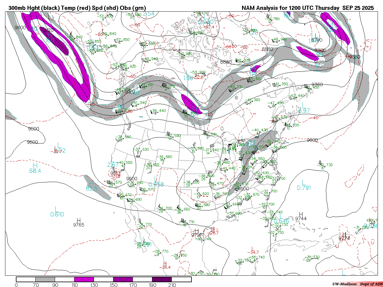The image size is (383, 287).
Task: Click the 300mb Hght legend title text
Action: pos(77,8)
